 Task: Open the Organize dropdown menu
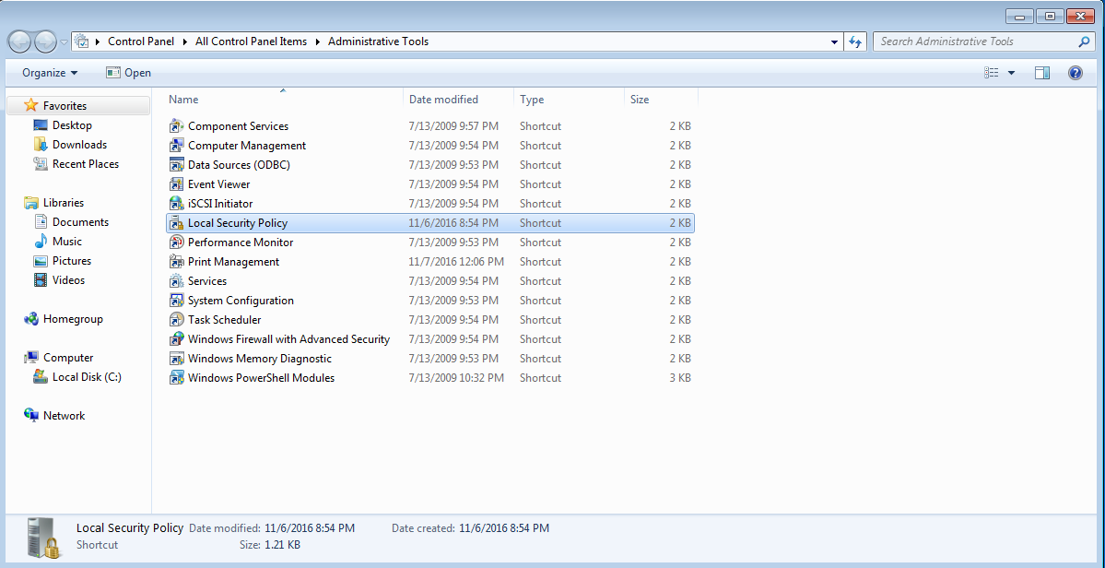click(x=50, y=73)
